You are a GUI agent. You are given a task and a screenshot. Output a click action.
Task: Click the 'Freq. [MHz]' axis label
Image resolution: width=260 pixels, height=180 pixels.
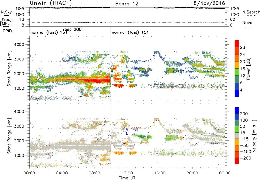coord(6,22)
